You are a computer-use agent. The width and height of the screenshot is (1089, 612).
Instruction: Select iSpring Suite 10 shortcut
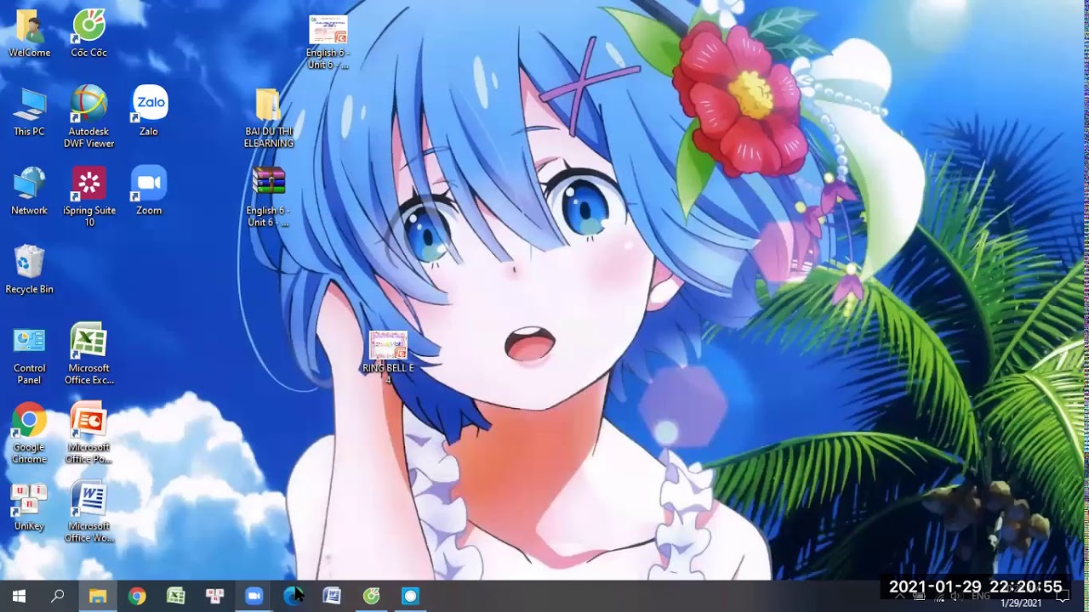pyautogui.click(x=89, y=196)
